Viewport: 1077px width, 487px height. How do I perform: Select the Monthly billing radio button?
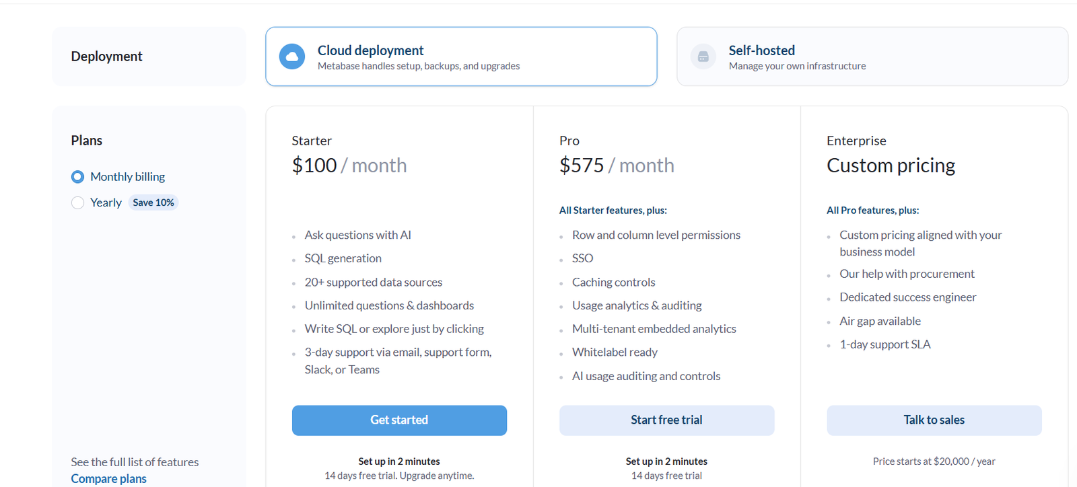point(77,177)
